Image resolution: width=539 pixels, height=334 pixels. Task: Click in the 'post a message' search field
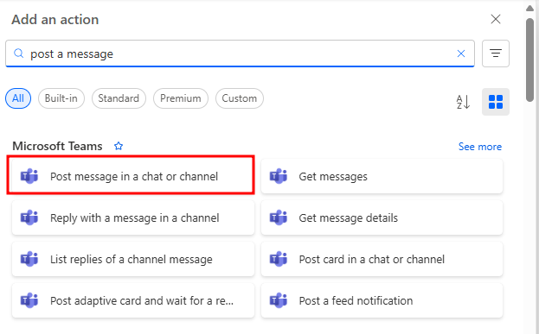(x=240, y=54)
